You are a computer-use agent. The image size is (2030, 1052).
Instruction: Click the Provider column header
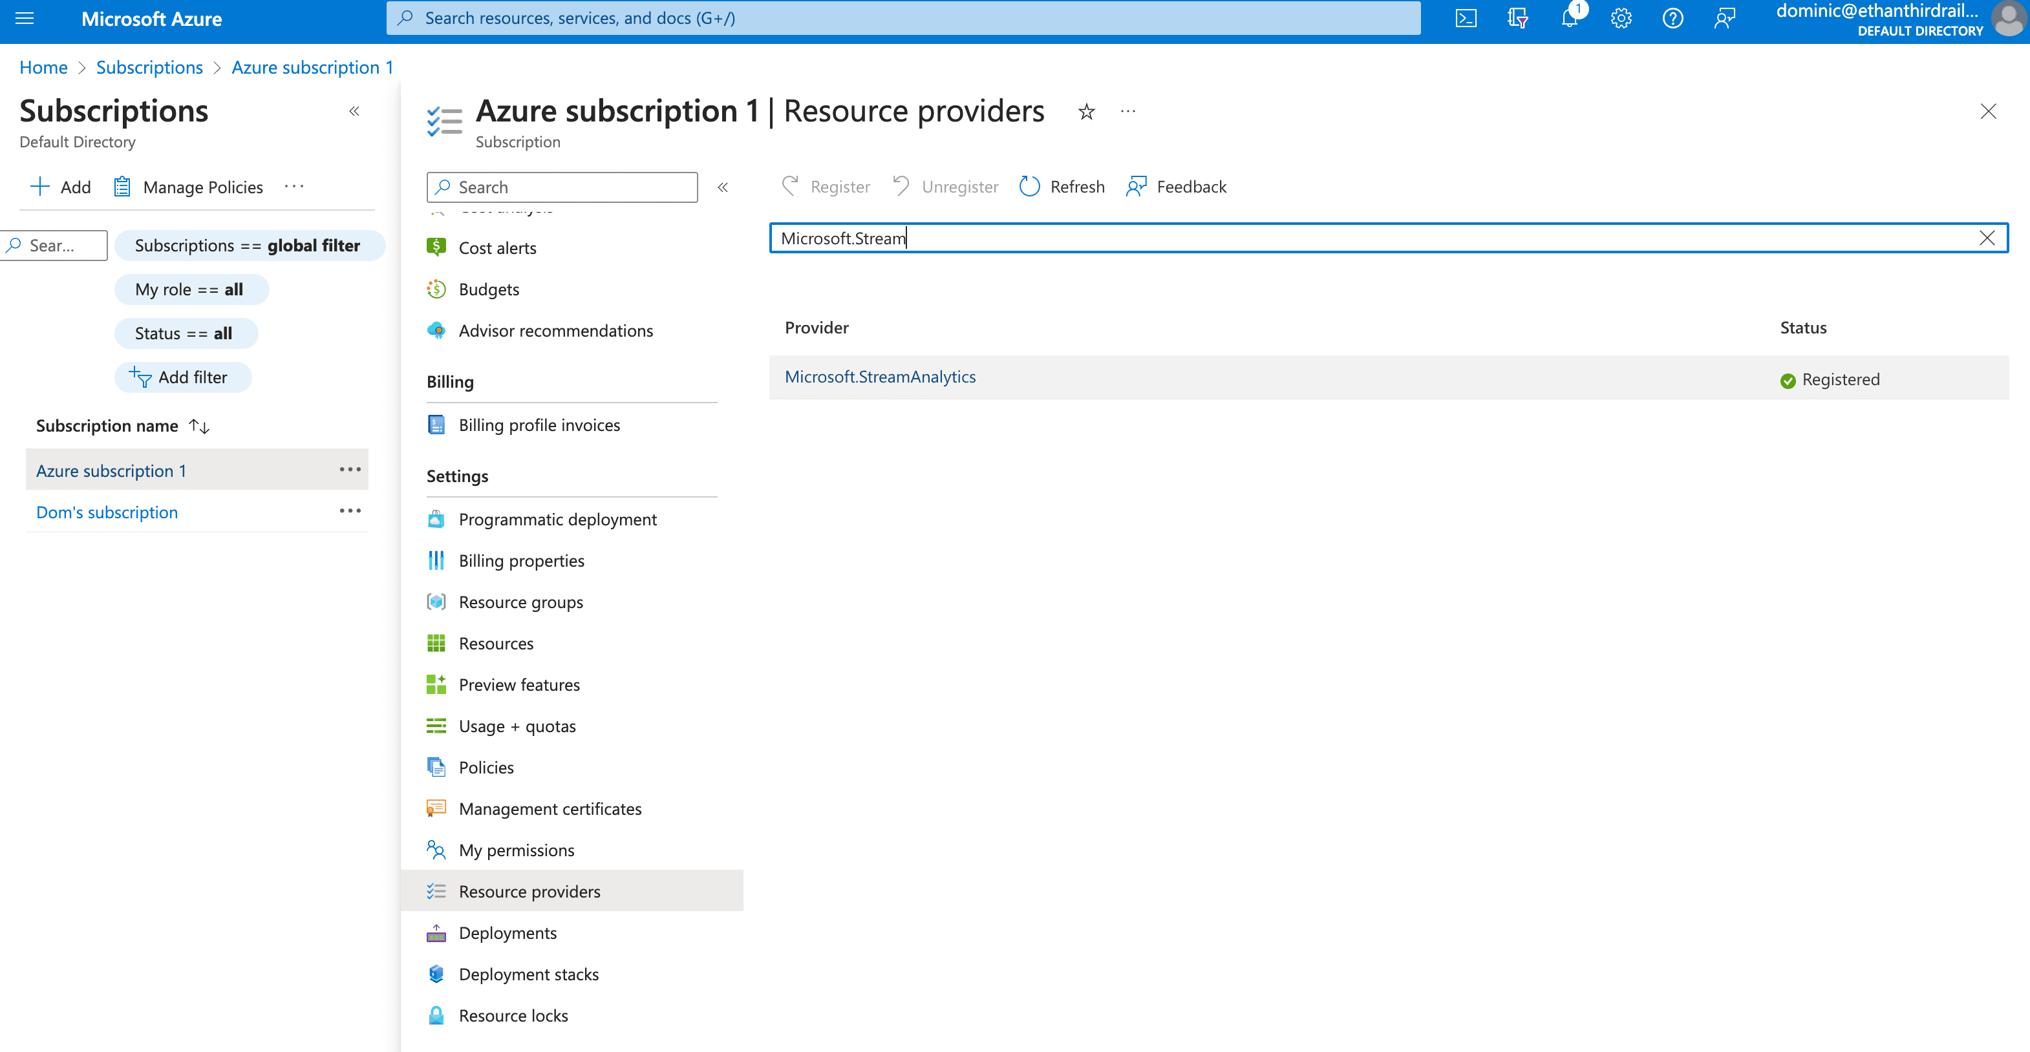817,328
